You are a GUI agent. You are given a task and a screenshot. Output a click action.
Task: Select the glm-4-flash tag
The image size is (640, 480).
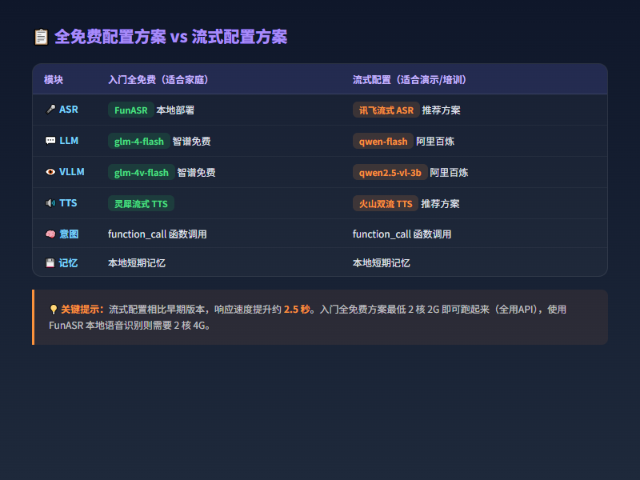pos(138,142)
